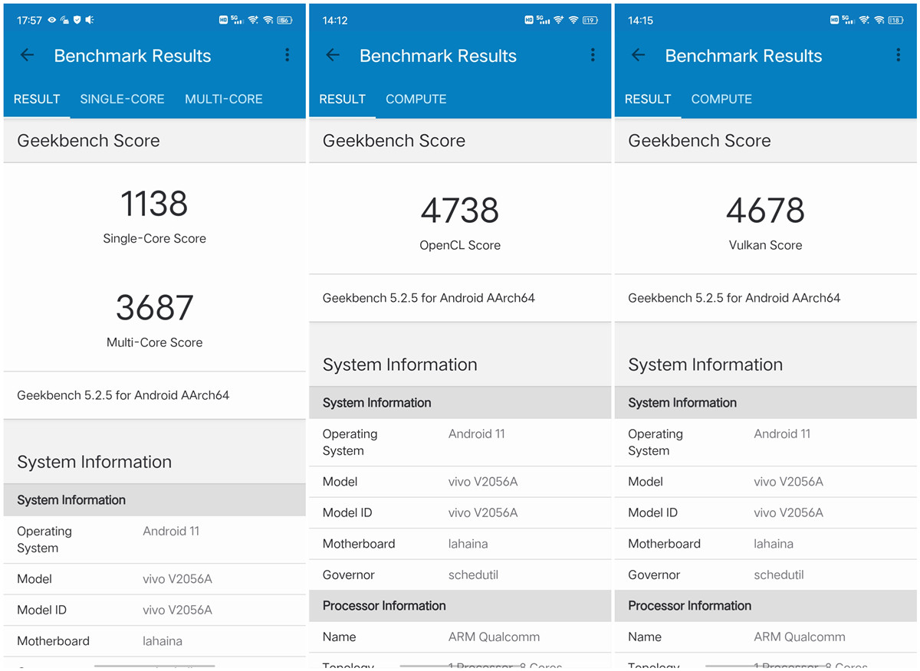Viewport: 920px width, 671px height.
Task: Tap 'Android 11' value on the Vulkan results screen
Action: [782, 434]
